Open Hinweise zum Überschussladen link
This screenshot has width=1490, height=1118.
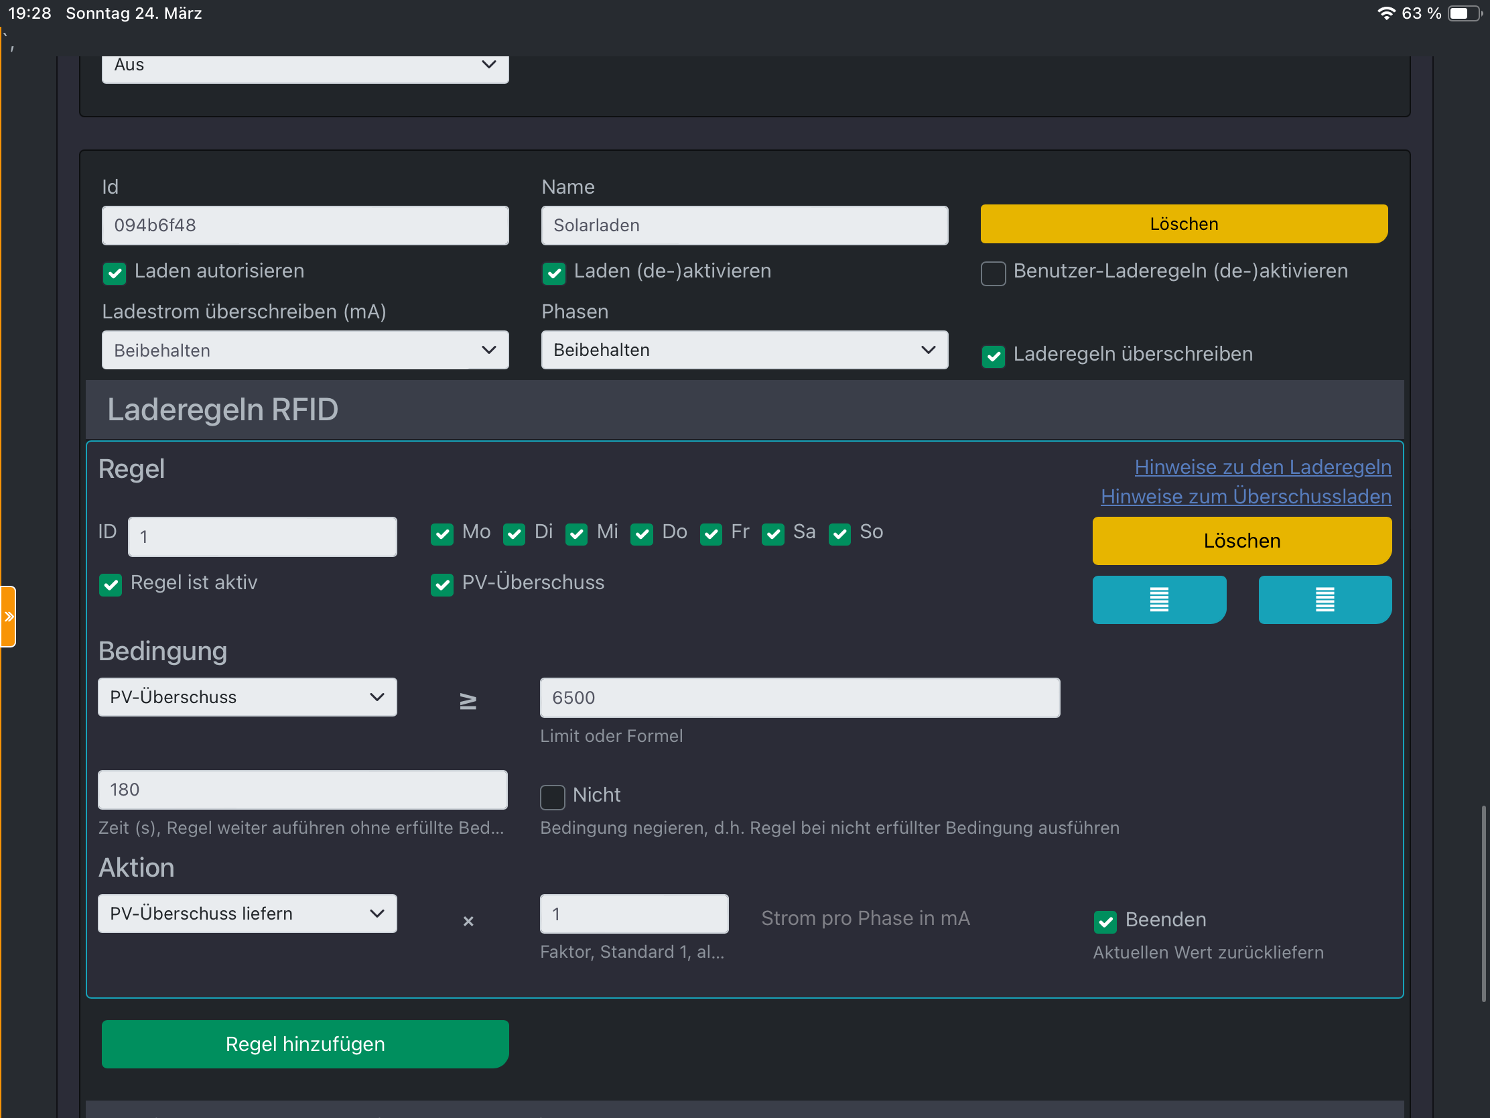(1245, 496)
